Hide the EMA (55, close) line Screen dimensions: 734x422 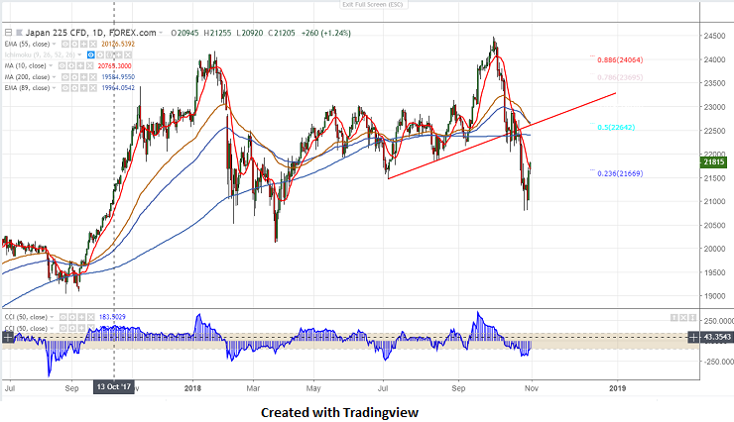(x=65, y=44)
